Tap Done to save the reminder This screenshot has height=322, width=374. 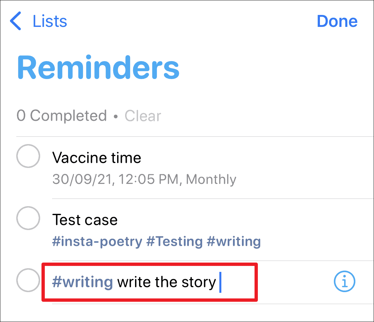[x=337, y=21]
